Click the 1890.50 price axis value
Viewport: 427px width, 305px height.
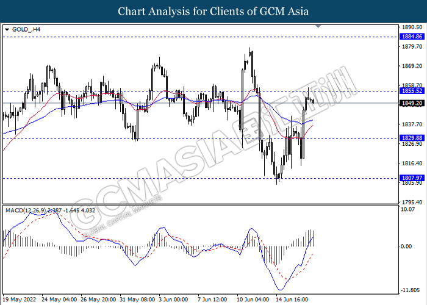point(412,27)
